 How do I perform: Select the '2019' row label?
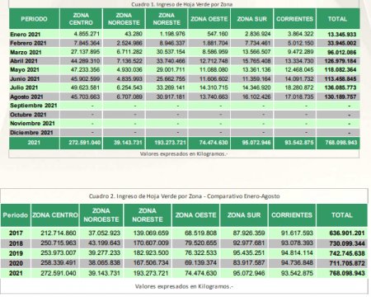click(x=16, y=253)
